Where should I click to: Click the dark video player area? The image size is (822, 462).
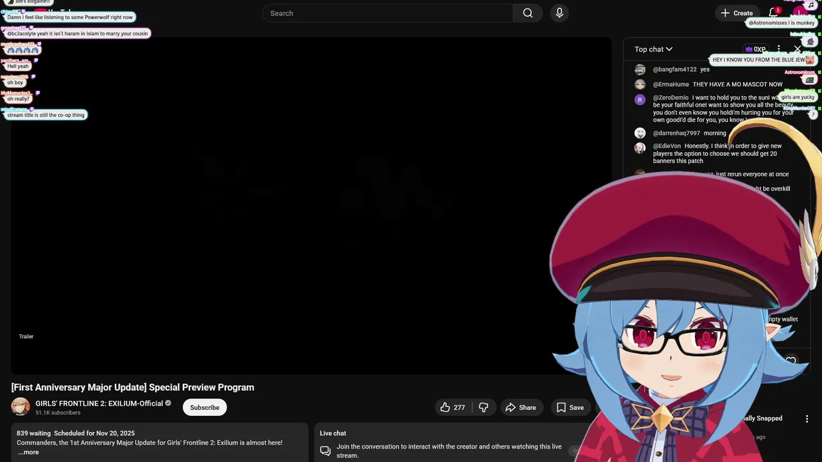[x=311, y=205]
